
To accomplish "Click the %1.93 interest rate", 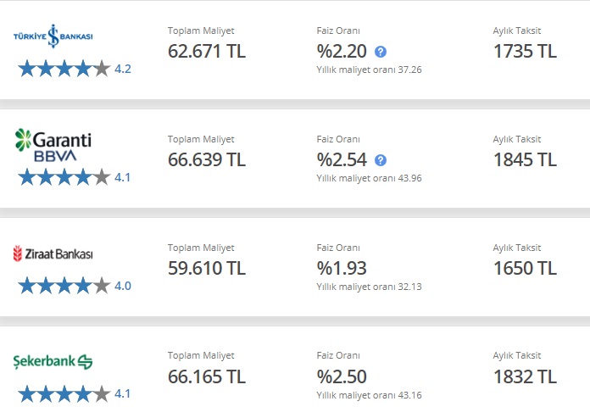I will pyautogui.click(x=342, y=268).
